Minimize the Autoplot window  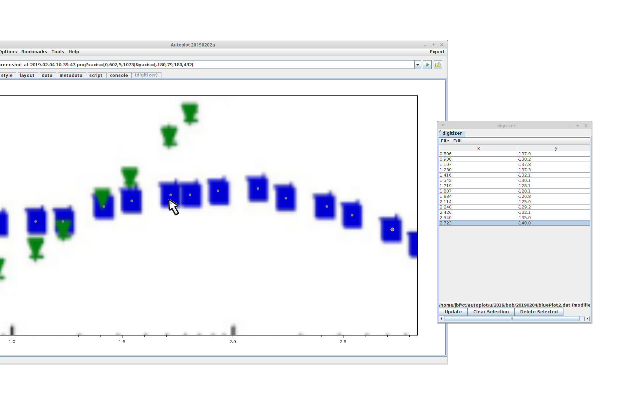click(x=425, y=45)
